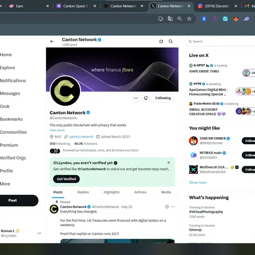The image size is (255, 255).
Task: Switch to the Replies tab
Action: click(83, 192)
